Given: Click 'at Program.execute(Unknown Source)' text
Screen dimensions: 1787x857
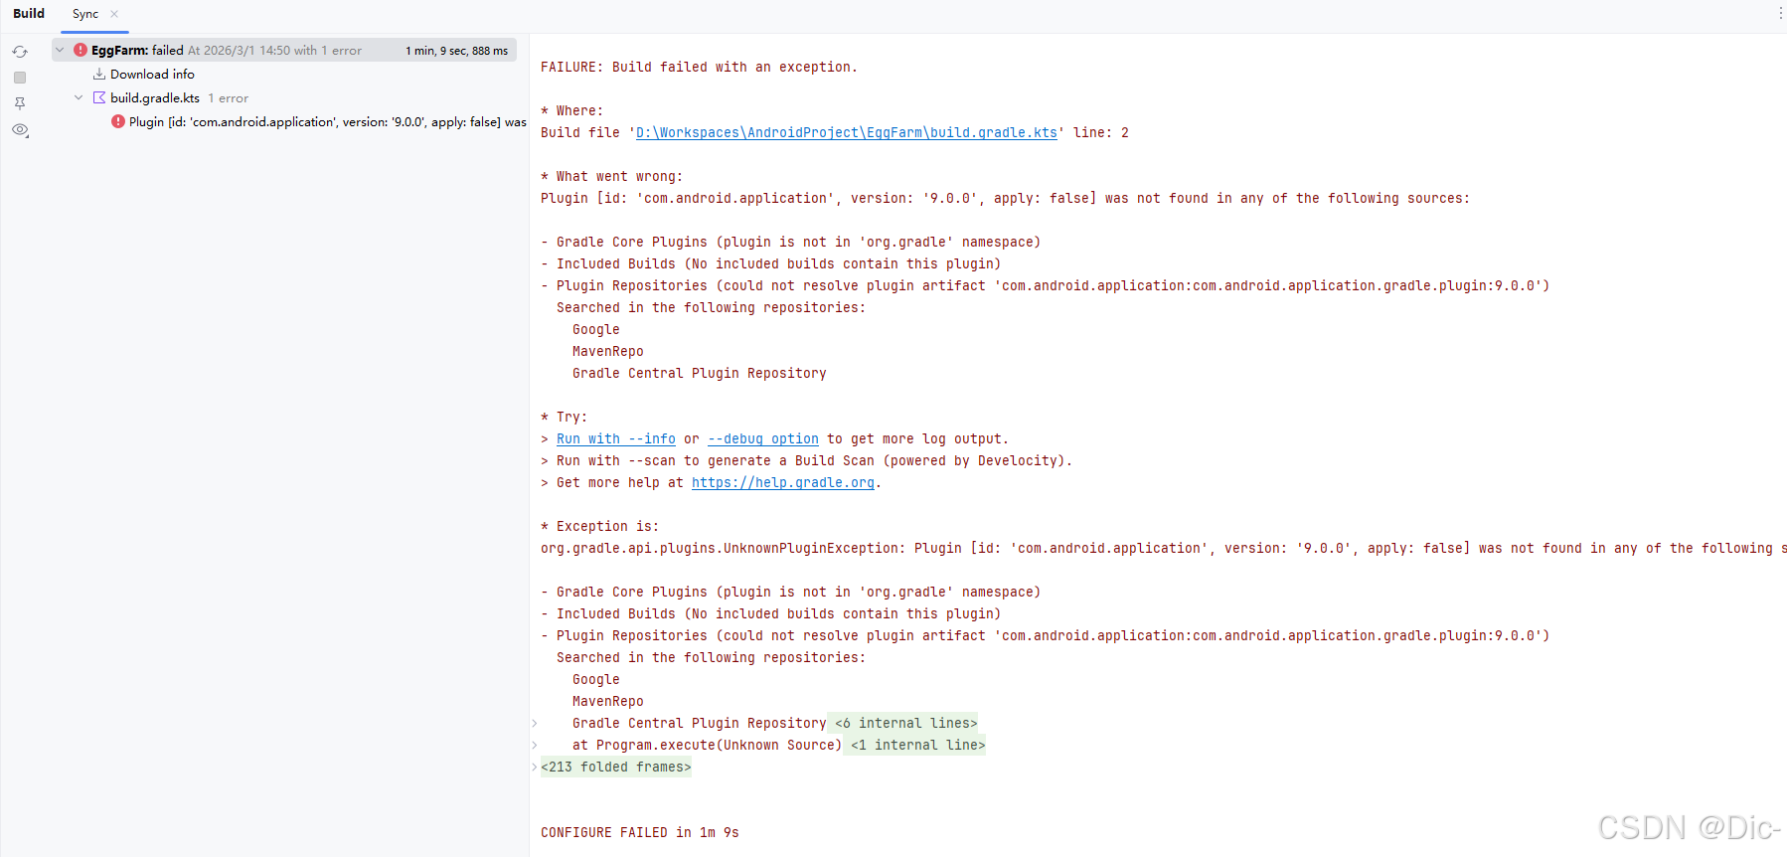Looking at the screenshot, I should (x=708, y=745).
